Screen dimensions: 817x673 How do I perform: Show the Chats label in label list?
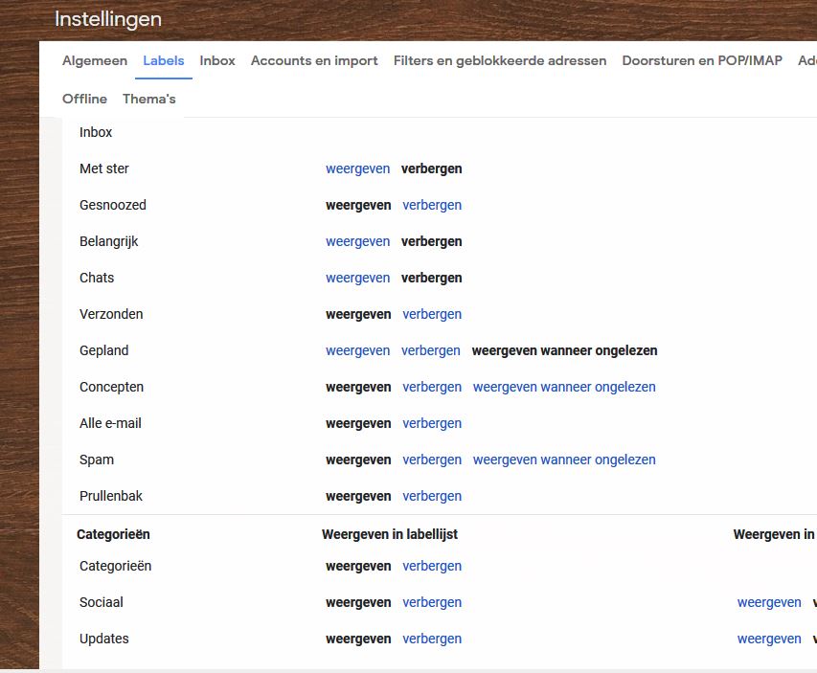[357, 278]
